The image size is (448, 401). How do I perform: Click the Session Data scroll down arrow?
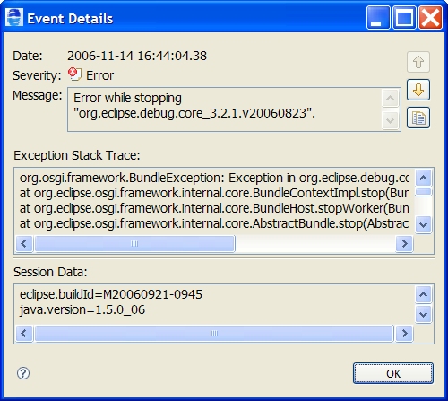(x=423, y=314)
